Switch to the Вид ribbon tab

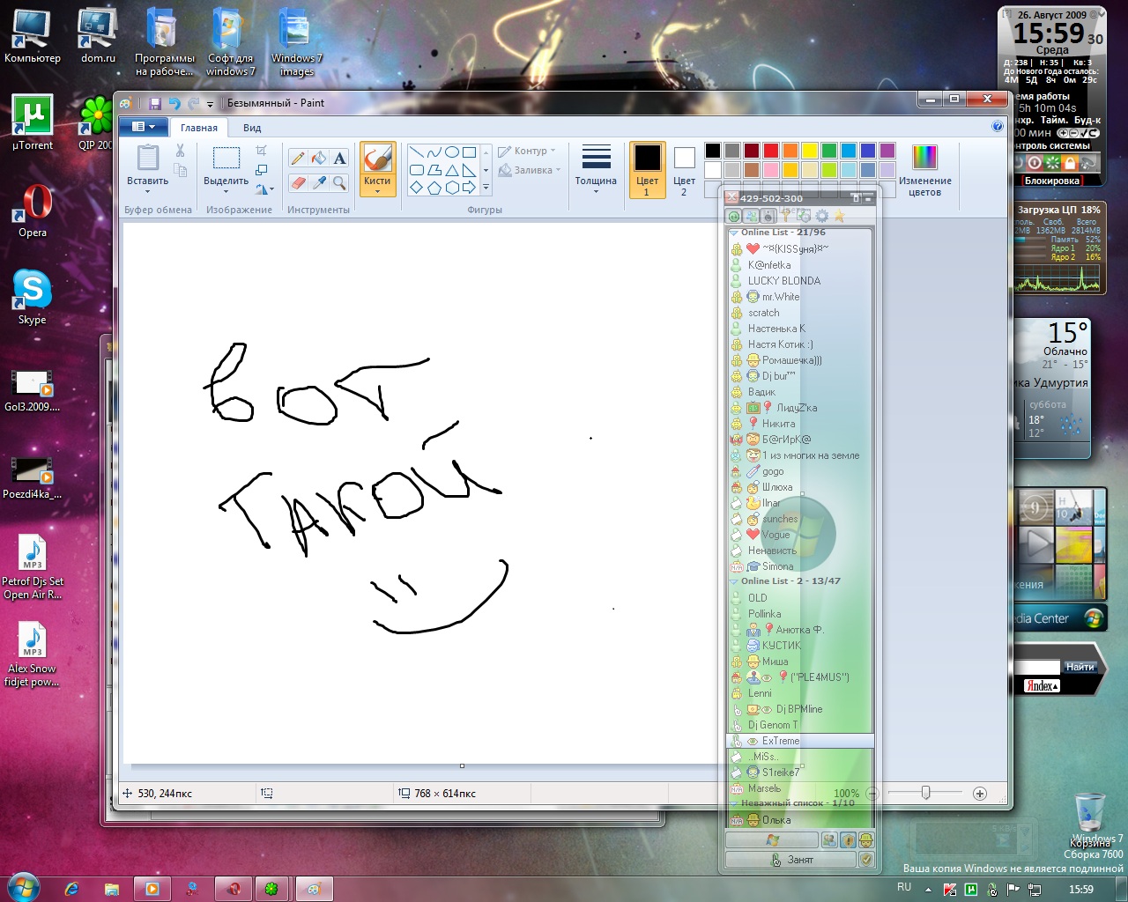[x=252, y=128]
